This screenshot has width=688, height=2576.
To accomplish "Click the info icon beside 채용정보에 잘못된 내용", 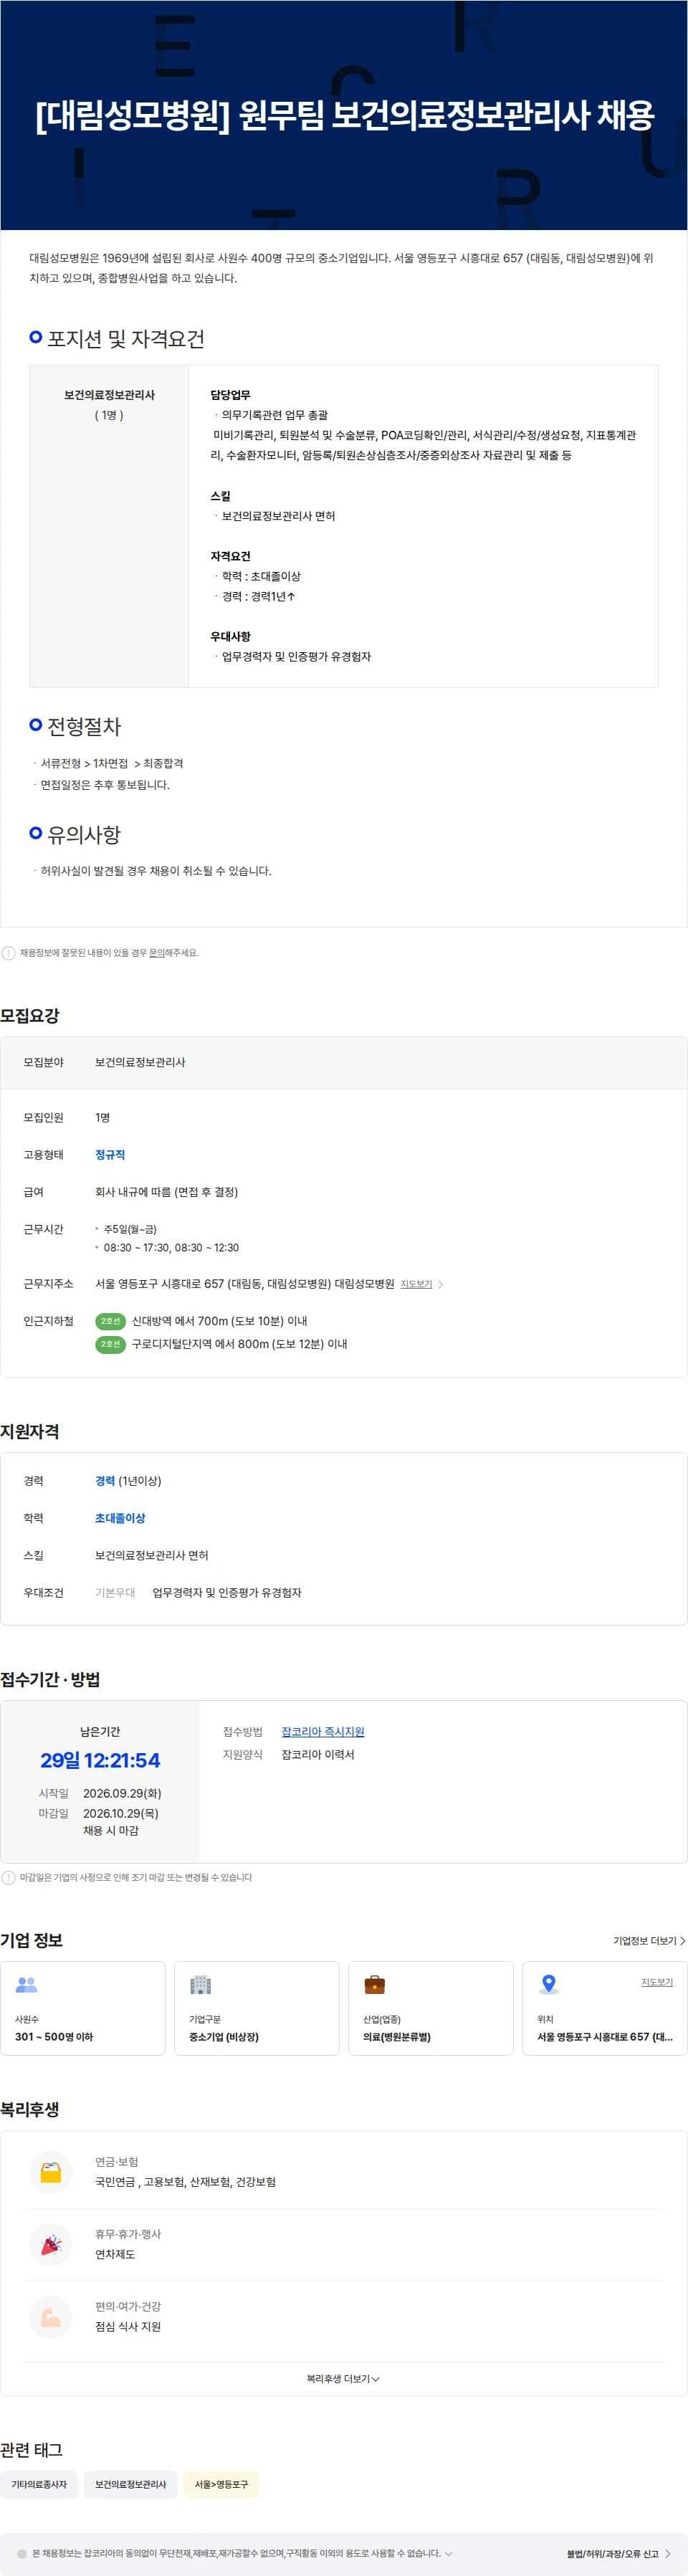I will click(9, 953).
